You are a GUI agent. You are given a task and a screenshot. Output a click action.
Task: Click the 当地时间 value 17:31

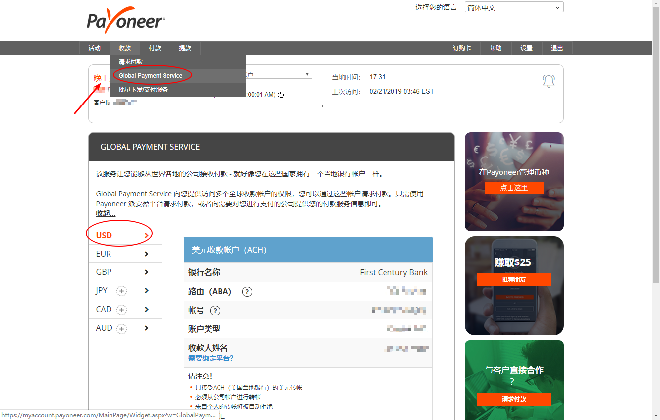point(378,77)
